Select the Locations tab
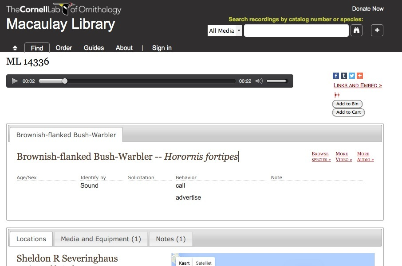This screenshot has height=266, width=402. (x=31, y=239)
